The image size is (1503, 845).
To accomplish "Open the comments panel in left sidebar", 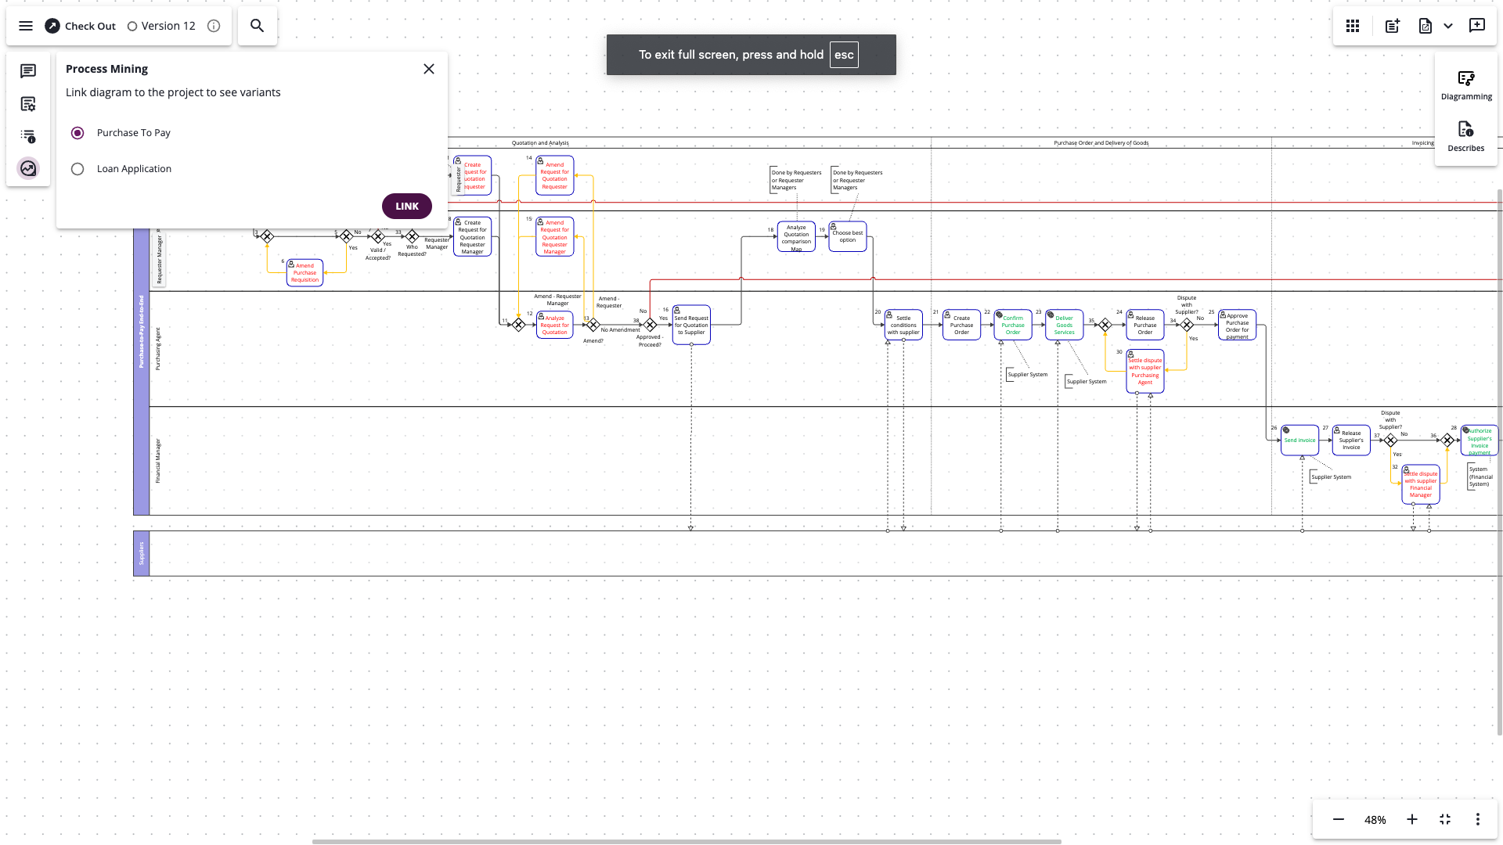I will coord(28,71).
